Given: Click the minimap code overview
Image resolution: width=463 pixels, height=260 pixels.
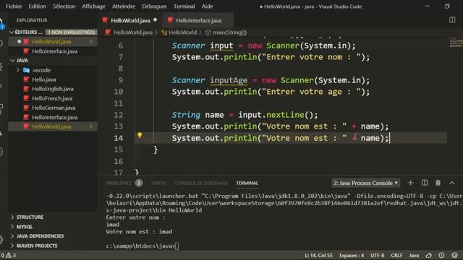Looking at the screenshot, I should pos(456,42).
